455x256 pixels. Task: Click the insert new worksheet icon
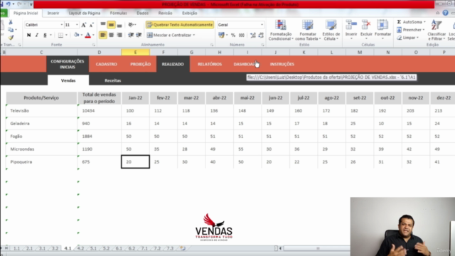pyautogui.click(x=183, y=248)
